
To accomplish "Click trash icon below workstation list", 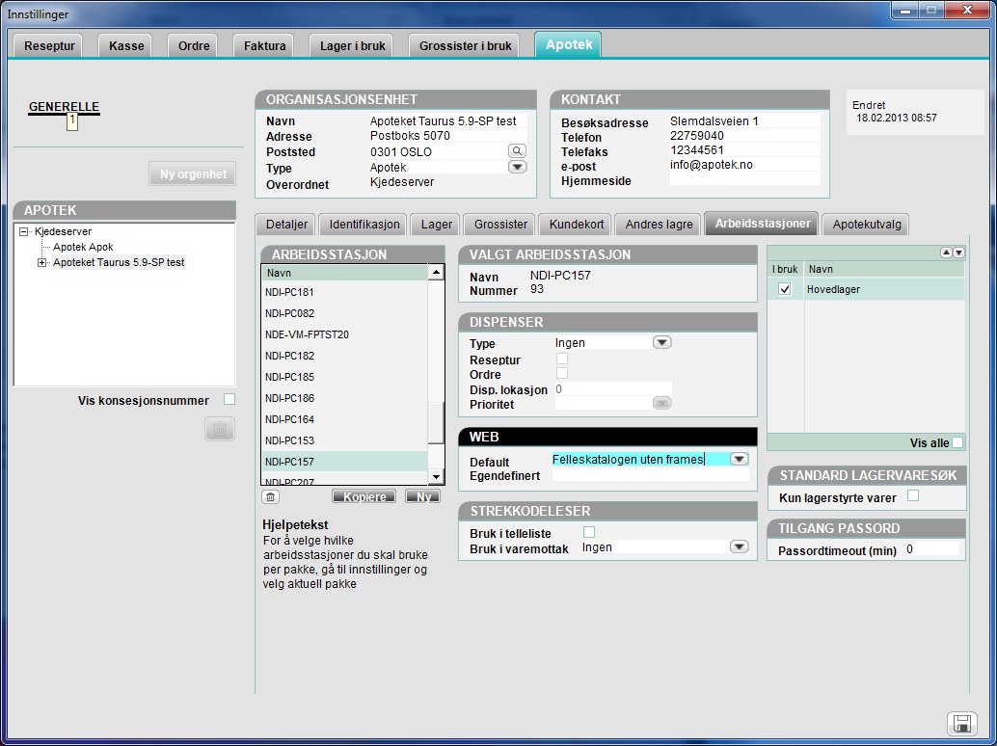I will 271,497.
